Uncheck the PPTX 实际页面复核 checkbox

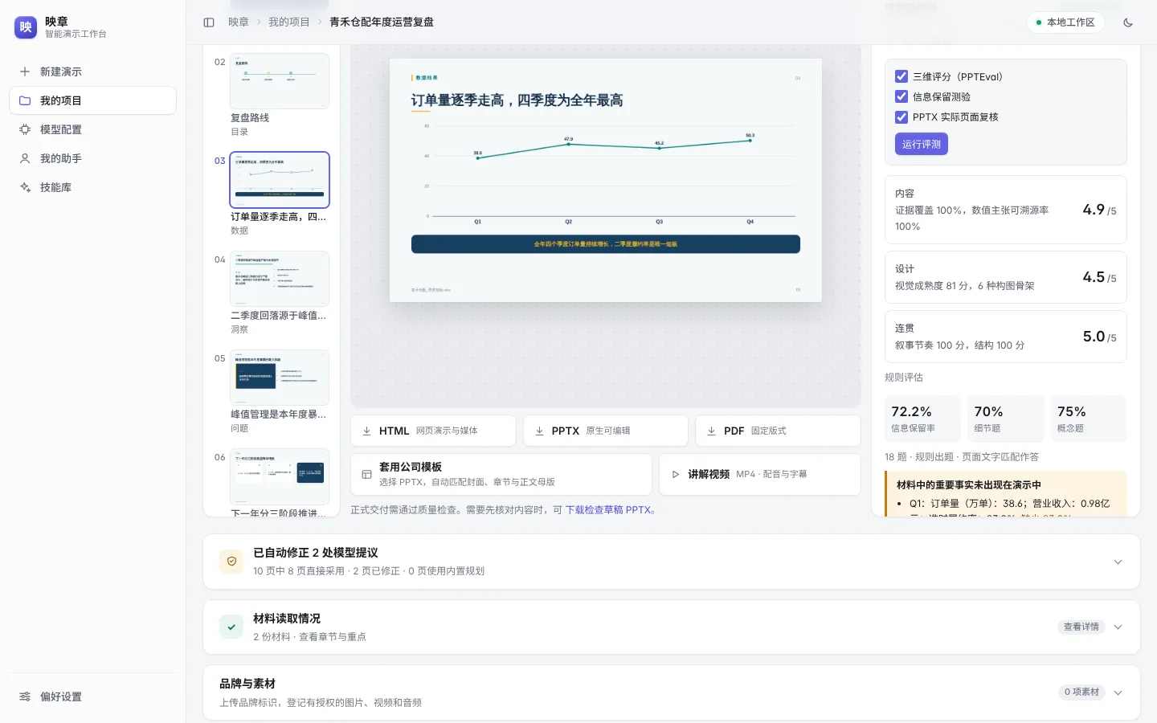click(x=901, y=116)
